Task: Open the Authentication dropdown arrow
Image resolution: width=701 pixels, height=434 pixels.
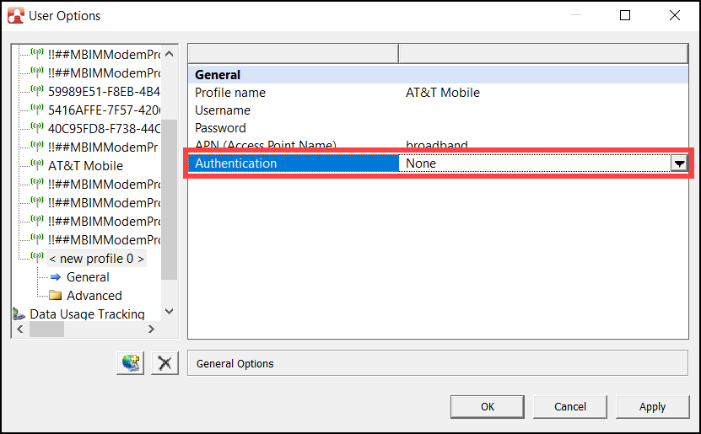Action: pyautogui.click(x=679, y=163)
